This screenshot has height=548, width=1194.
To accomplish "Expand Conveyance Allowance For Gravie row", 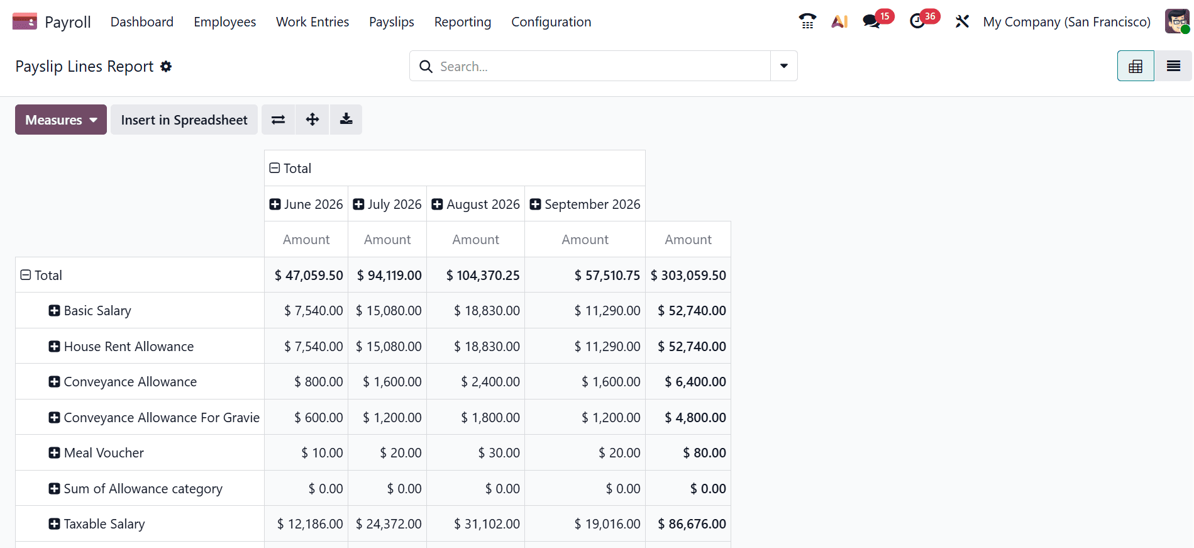I will click(55, 418).
